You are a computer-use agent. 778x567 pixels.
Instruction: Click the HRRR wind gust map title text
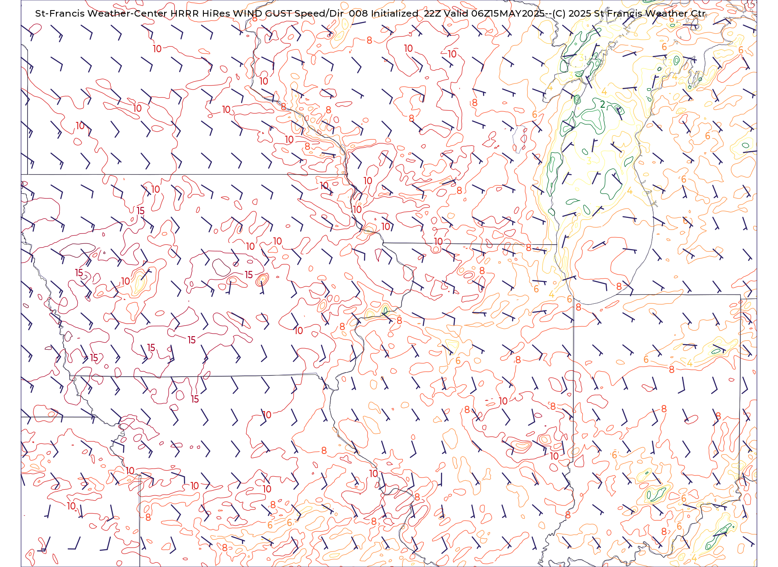[x=370, y=13]
